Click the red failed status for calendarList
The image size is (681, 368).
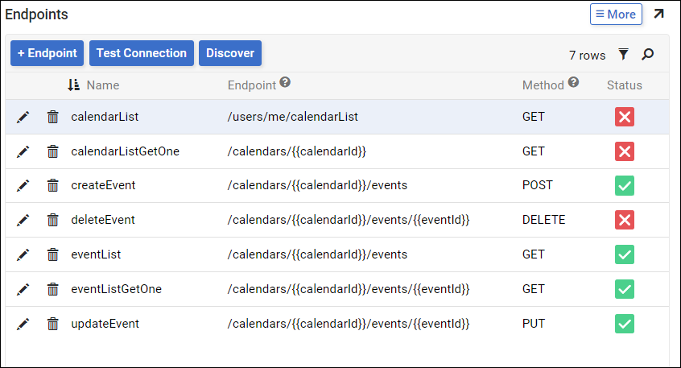625,117
